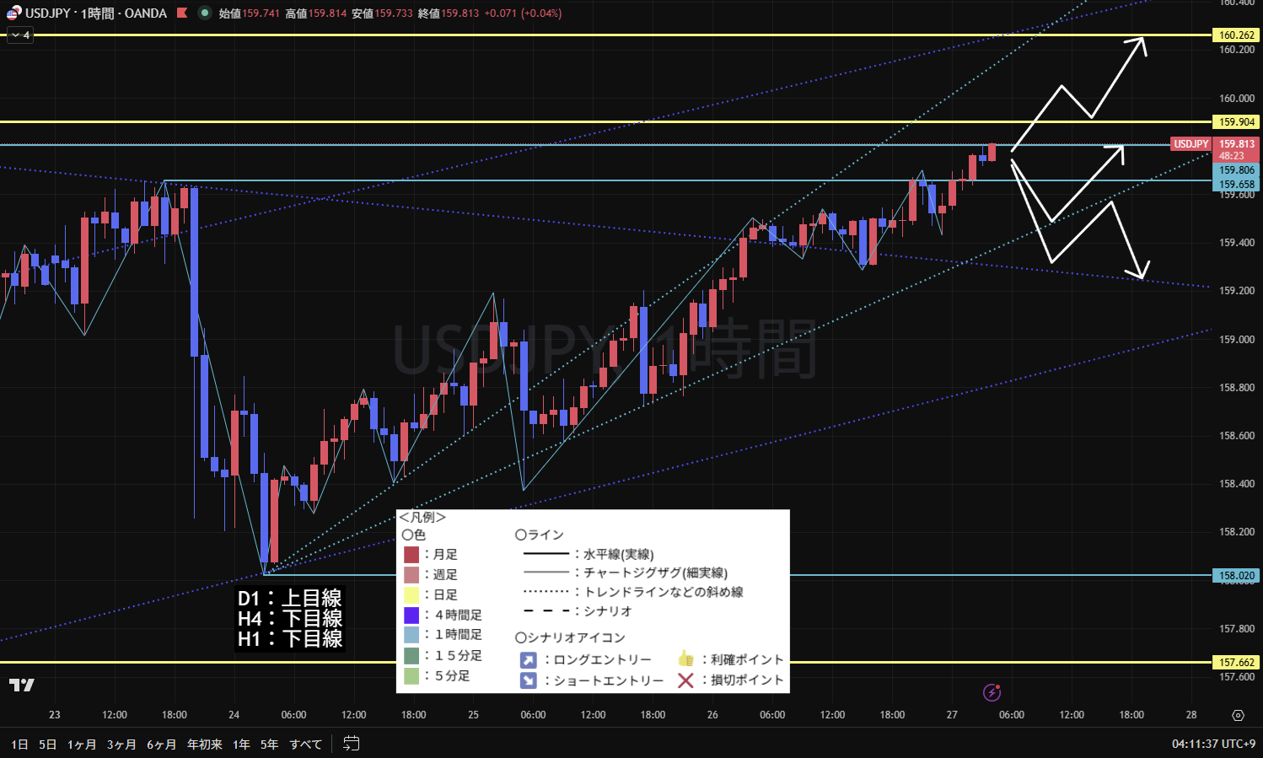Viewport: 1263px width, 758px height.
Task: Open the UTC+9 timezone menu
Action: 1213,744
